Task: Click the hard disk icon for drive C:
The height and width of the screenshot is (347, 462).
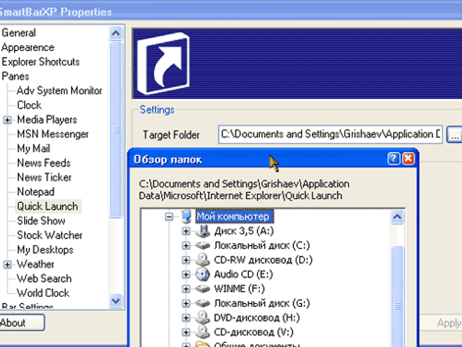Action: [x=203, y=245]
